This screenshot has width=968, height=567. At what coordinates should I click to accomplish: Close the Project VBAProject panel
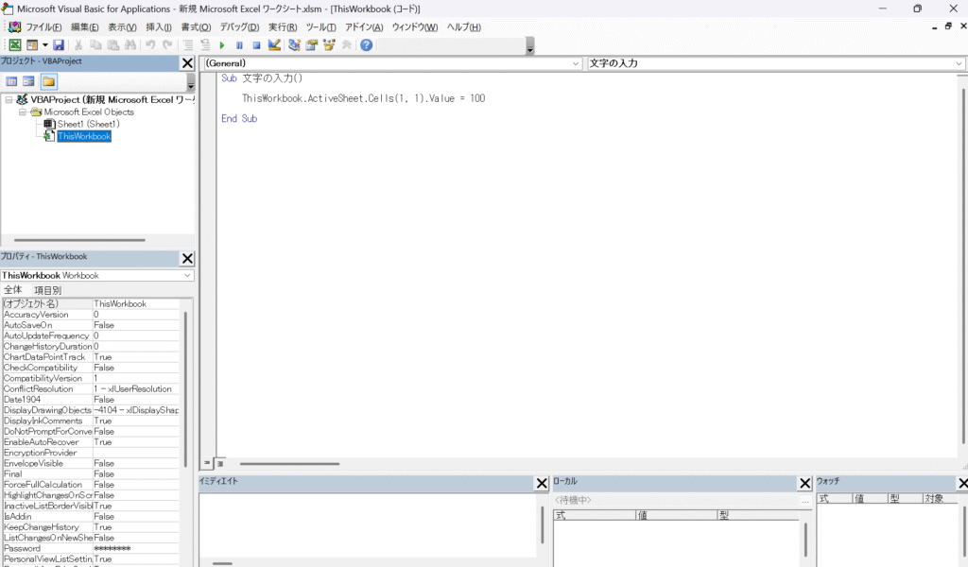point(188,63)
